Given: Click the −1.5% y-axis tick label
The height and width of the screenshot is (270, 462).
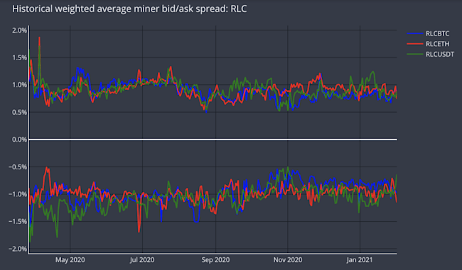Looking at the screenshot, I should (18, 222).
